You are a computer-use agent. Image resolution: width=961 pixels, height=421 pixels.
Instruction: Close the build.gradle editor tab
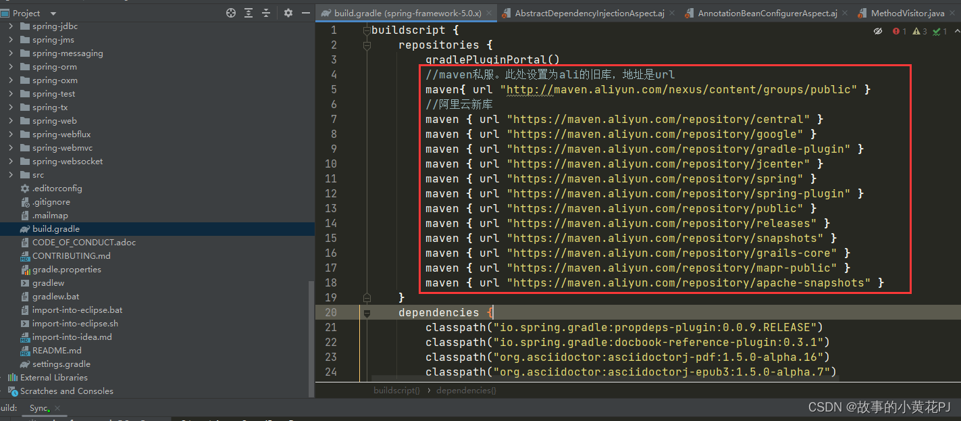click(x=490, y=13)
